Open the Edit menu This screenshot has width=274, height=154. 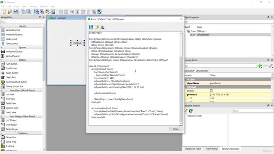coord(9,6)
